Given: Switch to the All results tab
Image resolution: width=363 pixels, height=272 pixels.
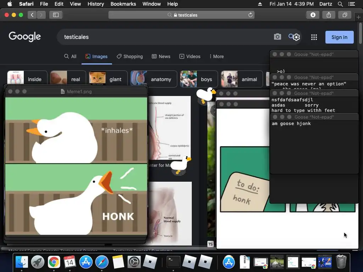Looking at the screenshot, I should click(70, 56).
